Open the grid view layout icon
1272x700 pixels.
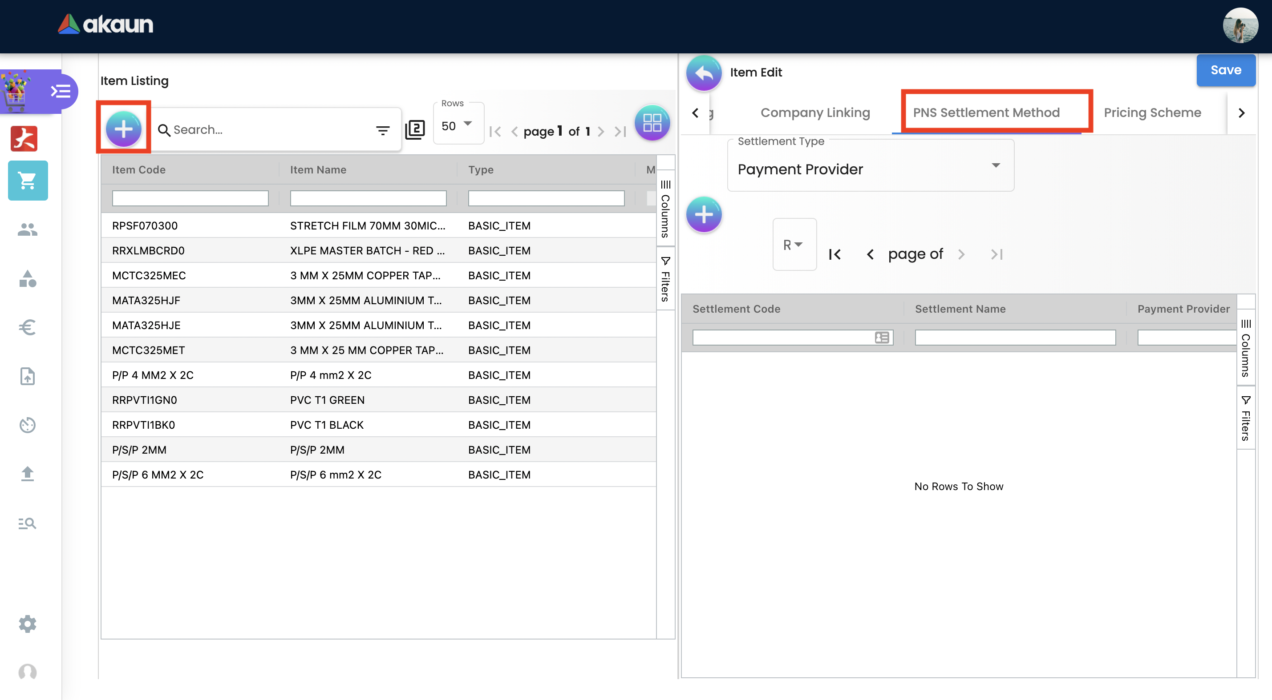[x=652, y=123]
